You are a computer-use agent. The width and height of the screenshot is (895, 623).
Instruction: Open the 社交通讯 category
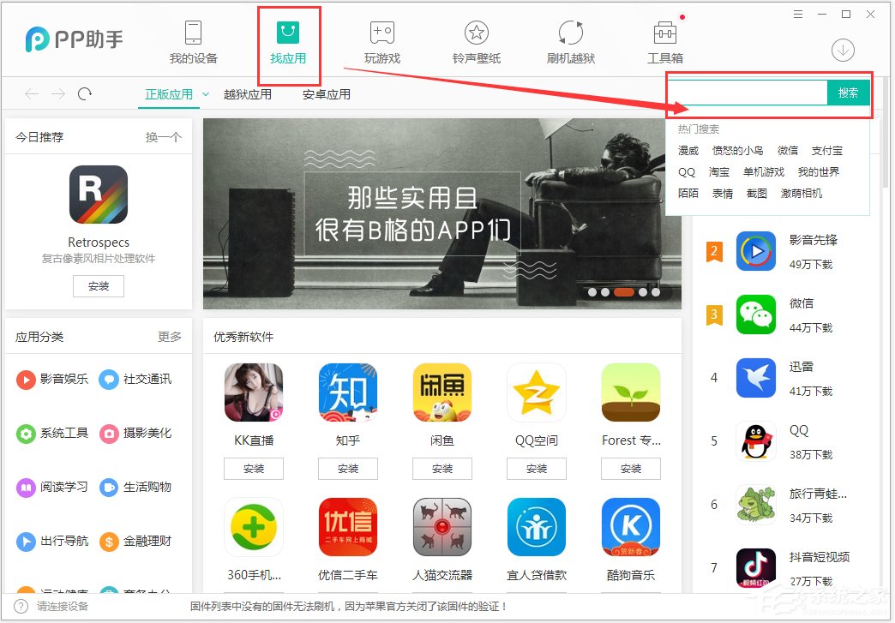pos(135,380)
